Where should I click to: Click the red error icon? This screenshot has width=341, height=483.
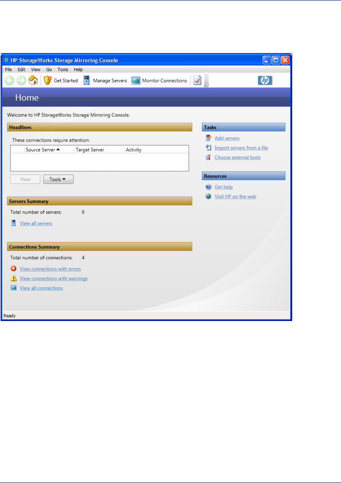(x=14, y=269)
